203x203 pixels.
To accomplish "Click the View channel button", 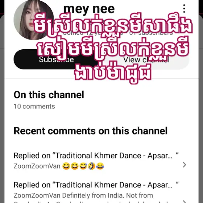I will coord(146,59).
